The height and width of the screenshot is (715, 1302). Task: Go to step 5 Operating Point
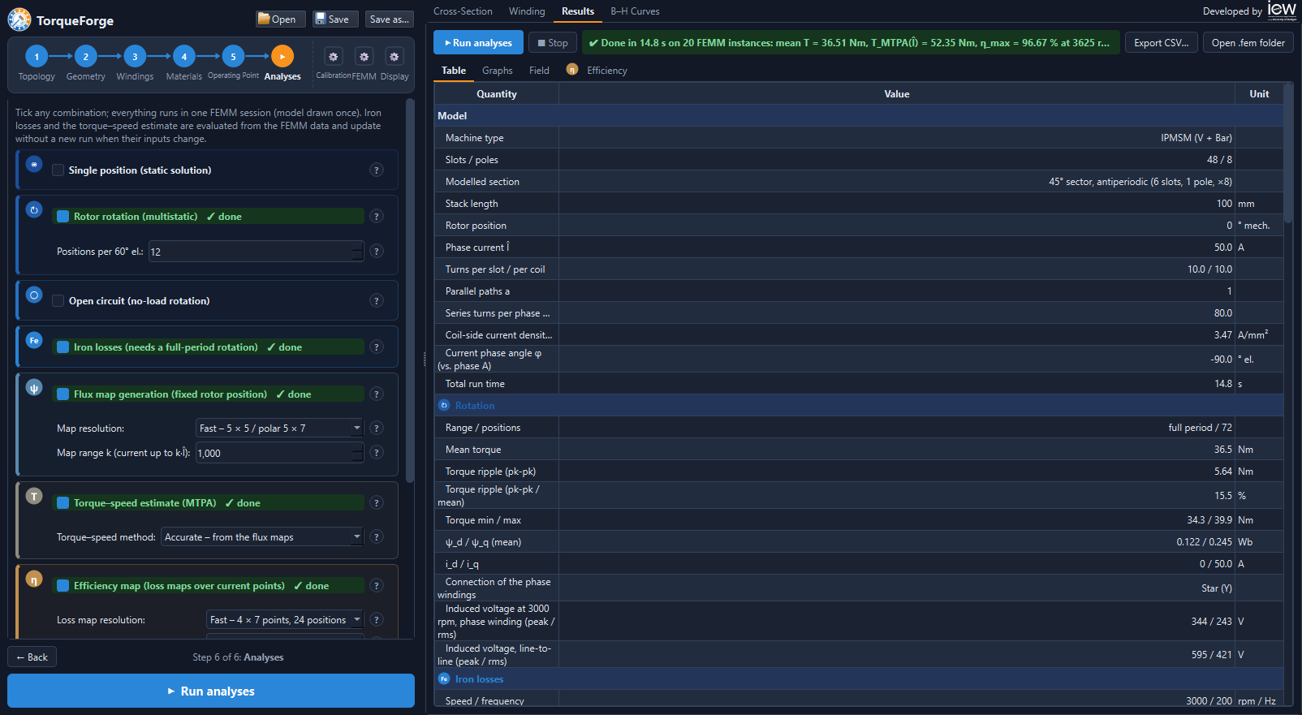[x=233, y=57]
